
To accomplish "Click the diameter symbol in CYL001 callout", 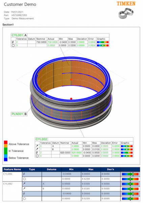I will [x=13, y=42].
